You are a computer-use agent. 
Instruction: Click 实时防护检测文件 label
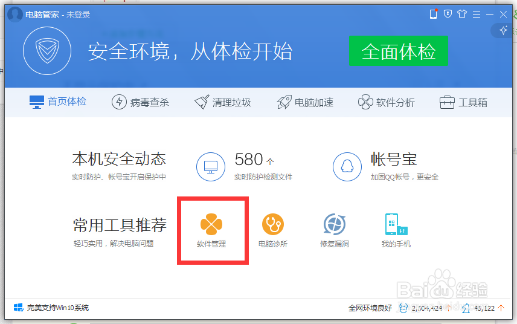pyautogui.click(x=263, y=177)
